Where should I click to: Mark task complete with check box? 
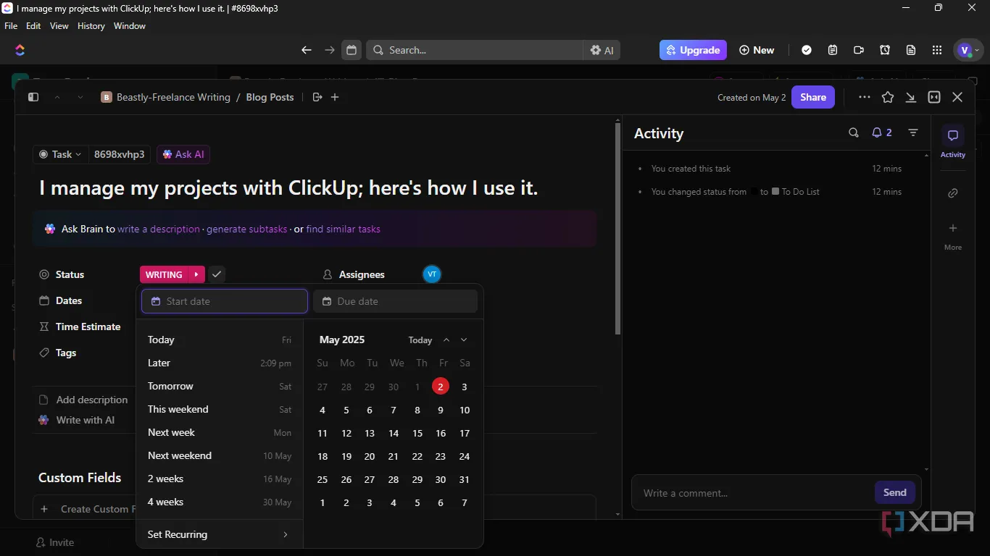217,274
